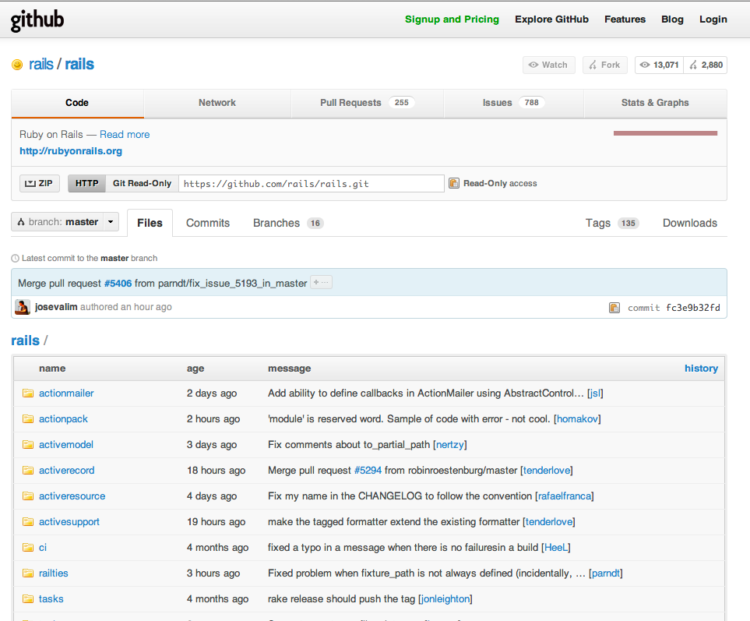Click josevalim author name

point(56,307)
